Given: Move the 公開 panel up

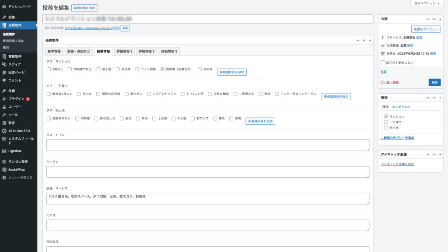Looking at the screenshot, I should tap(428, 19).
